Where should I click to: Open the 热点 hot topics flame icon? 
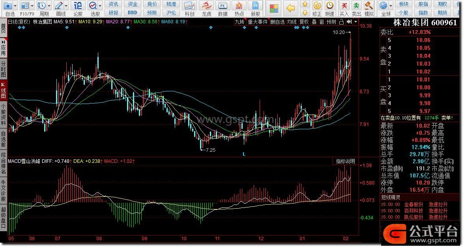coord(239,6)
